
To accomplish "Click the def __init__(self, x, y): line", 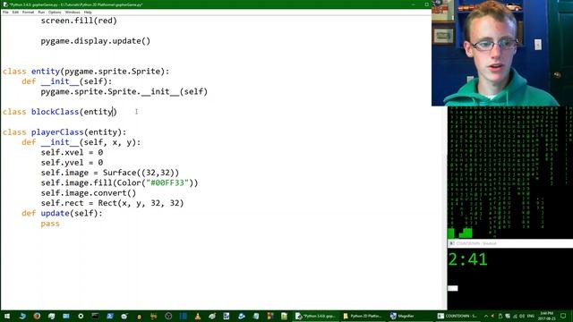I will (x=81, y=142).
